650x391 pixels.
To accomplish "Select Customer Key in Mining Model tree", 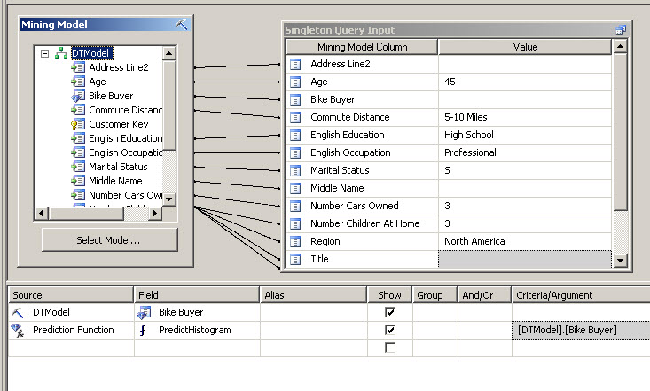I will point(119,124).
